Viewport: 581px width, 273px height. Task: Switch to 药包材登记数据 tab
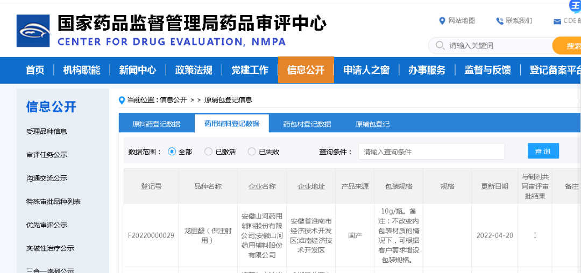coord(307,124)
